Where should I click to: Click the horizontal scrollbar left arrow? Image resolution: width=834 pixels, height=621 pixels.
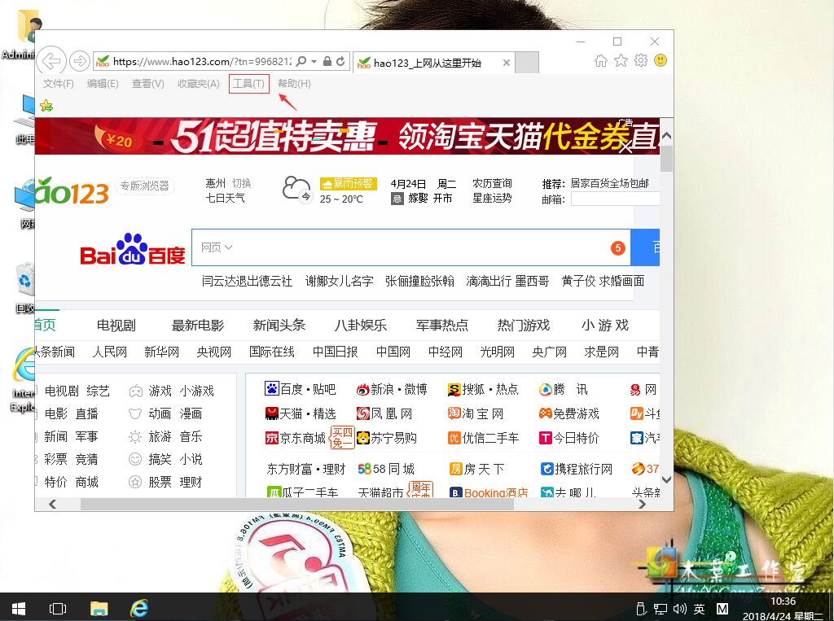point(52,504)
